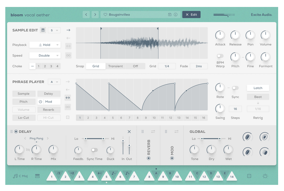Viewport: 284px width, 191px height.
Task: Open Reverb panel settings sliders icon
Action: (x=153, y=131)
